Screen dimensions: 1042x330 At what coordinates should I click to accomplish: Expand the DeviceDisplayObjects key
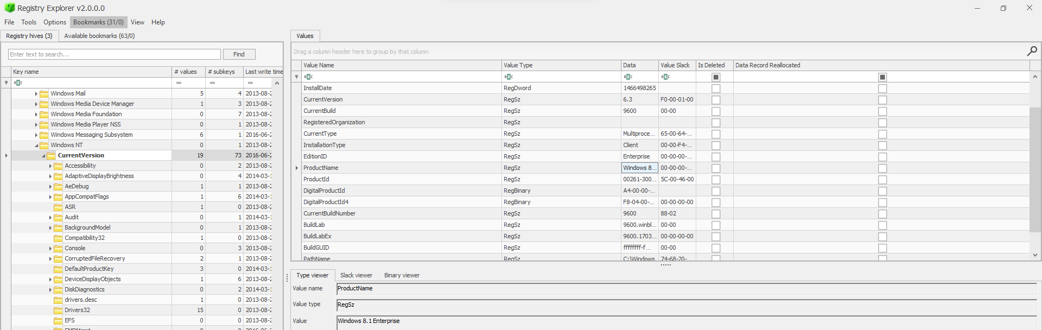tap(50, 280)
